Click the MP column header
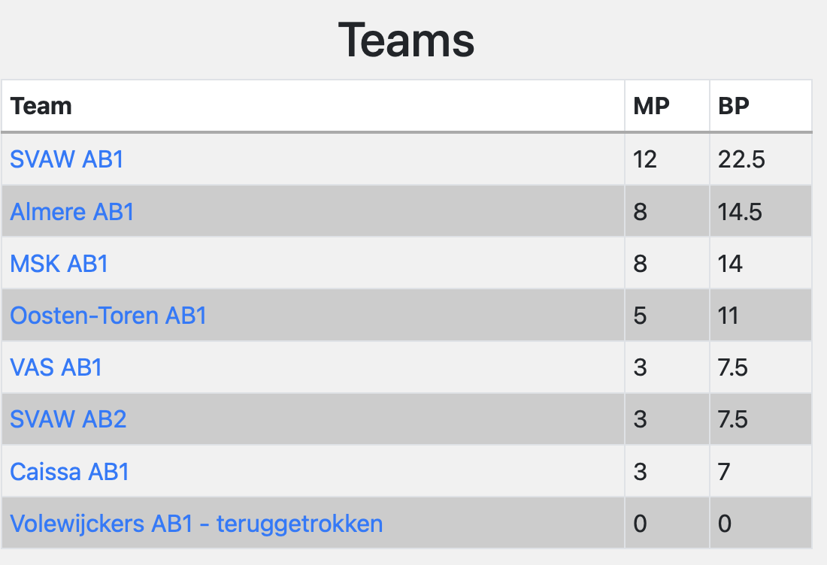 [651, 106]
